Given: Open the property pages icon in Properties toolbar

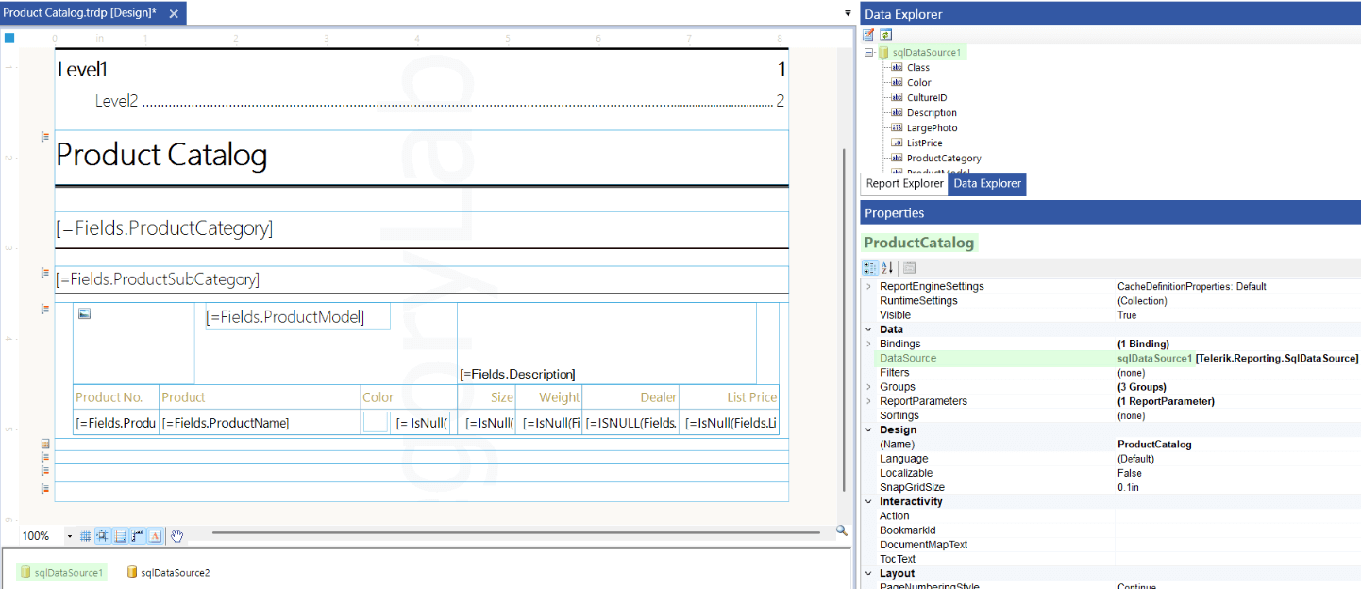Looking at the screenshot, I should pyautogui.click(x=909, y=267).
